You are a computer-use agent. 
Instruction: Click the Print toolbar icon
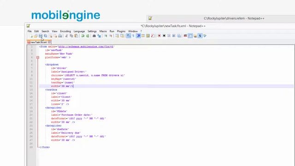pos(60,36)
